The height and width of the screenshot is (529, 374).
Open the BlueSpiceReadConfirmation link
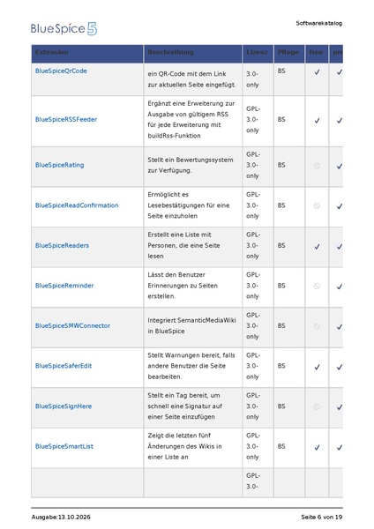77,205
